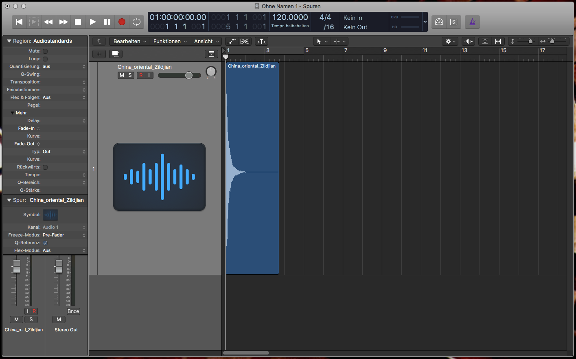Click the Go to Beginning button
The width and height of the screenshot is (576, 359).
tap(19, 22)
